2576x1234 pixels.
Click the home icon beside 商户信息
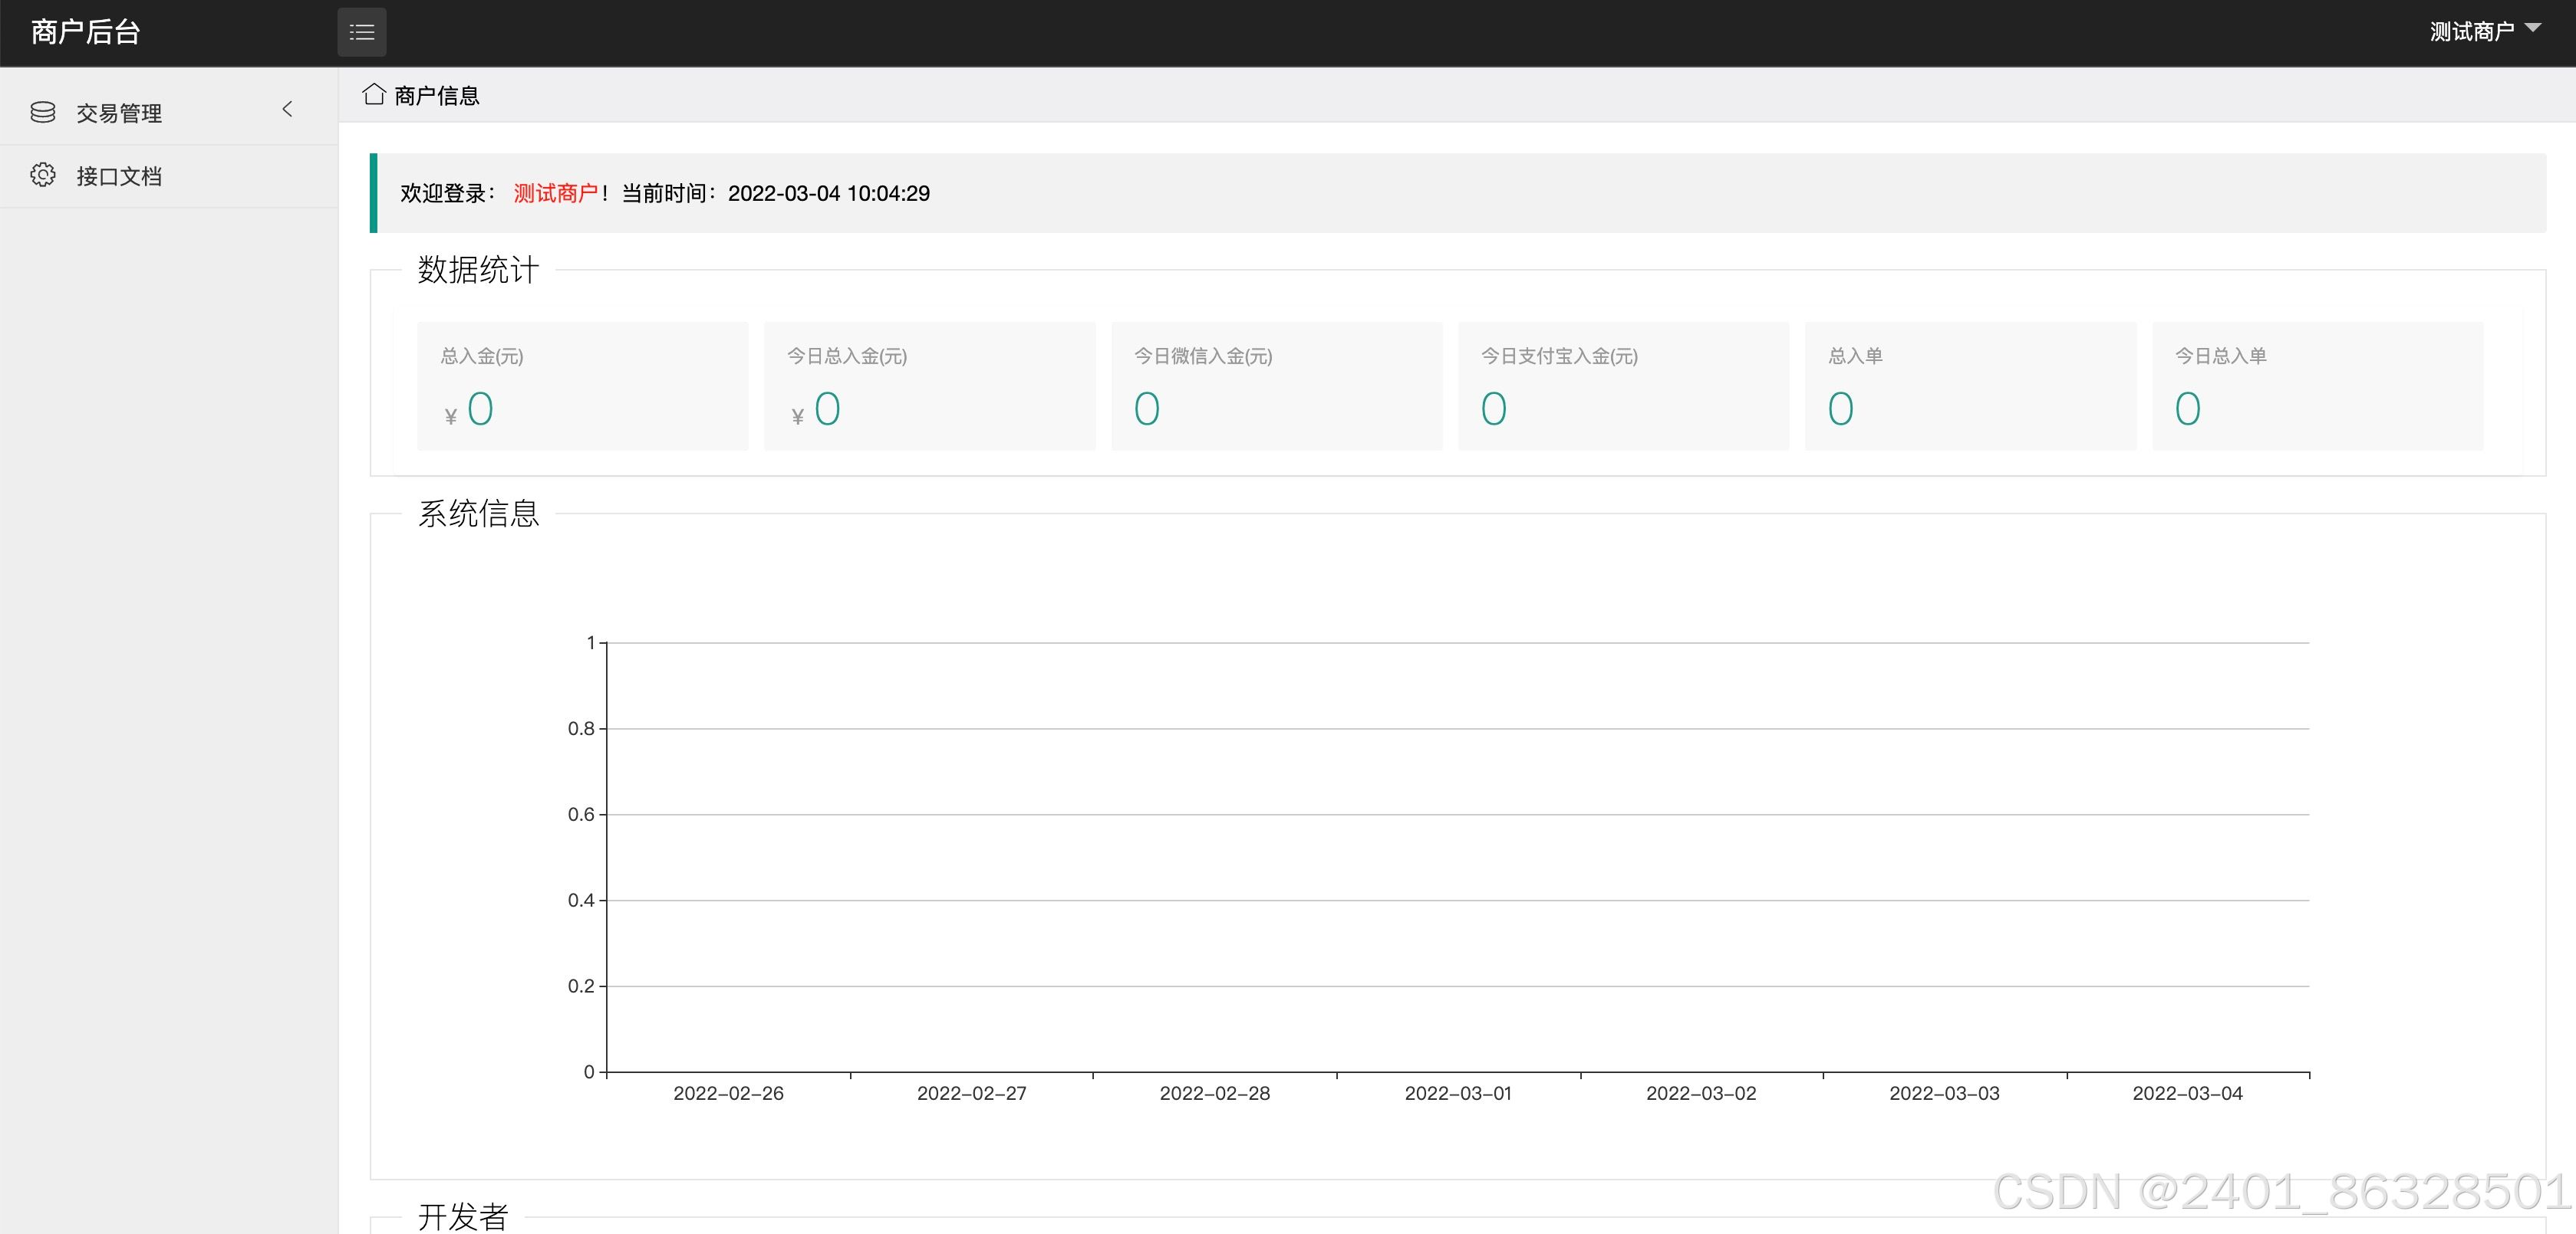point(374,94)
